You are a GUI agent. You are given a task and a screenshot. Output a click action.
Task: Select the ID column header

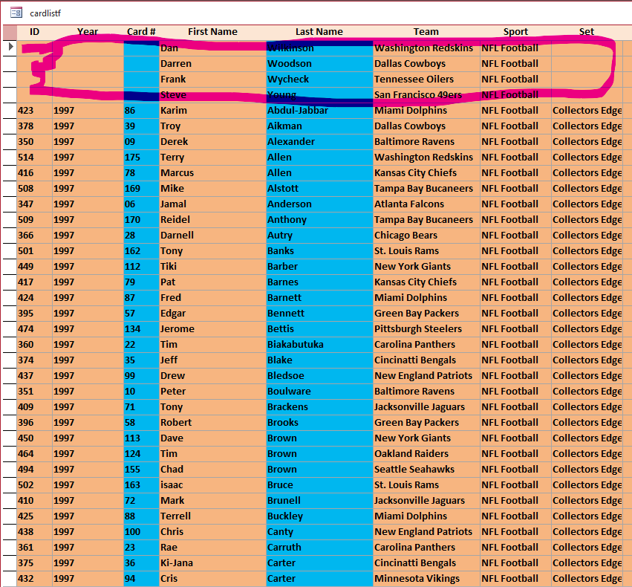click(34, 32)
